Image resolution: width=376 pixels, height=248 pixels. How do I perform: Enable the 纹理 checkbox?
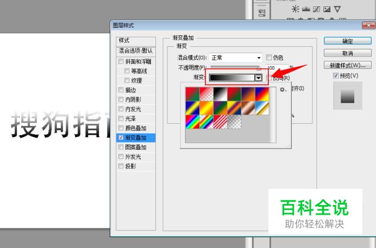pyautogui.click(x=127, y=80)
